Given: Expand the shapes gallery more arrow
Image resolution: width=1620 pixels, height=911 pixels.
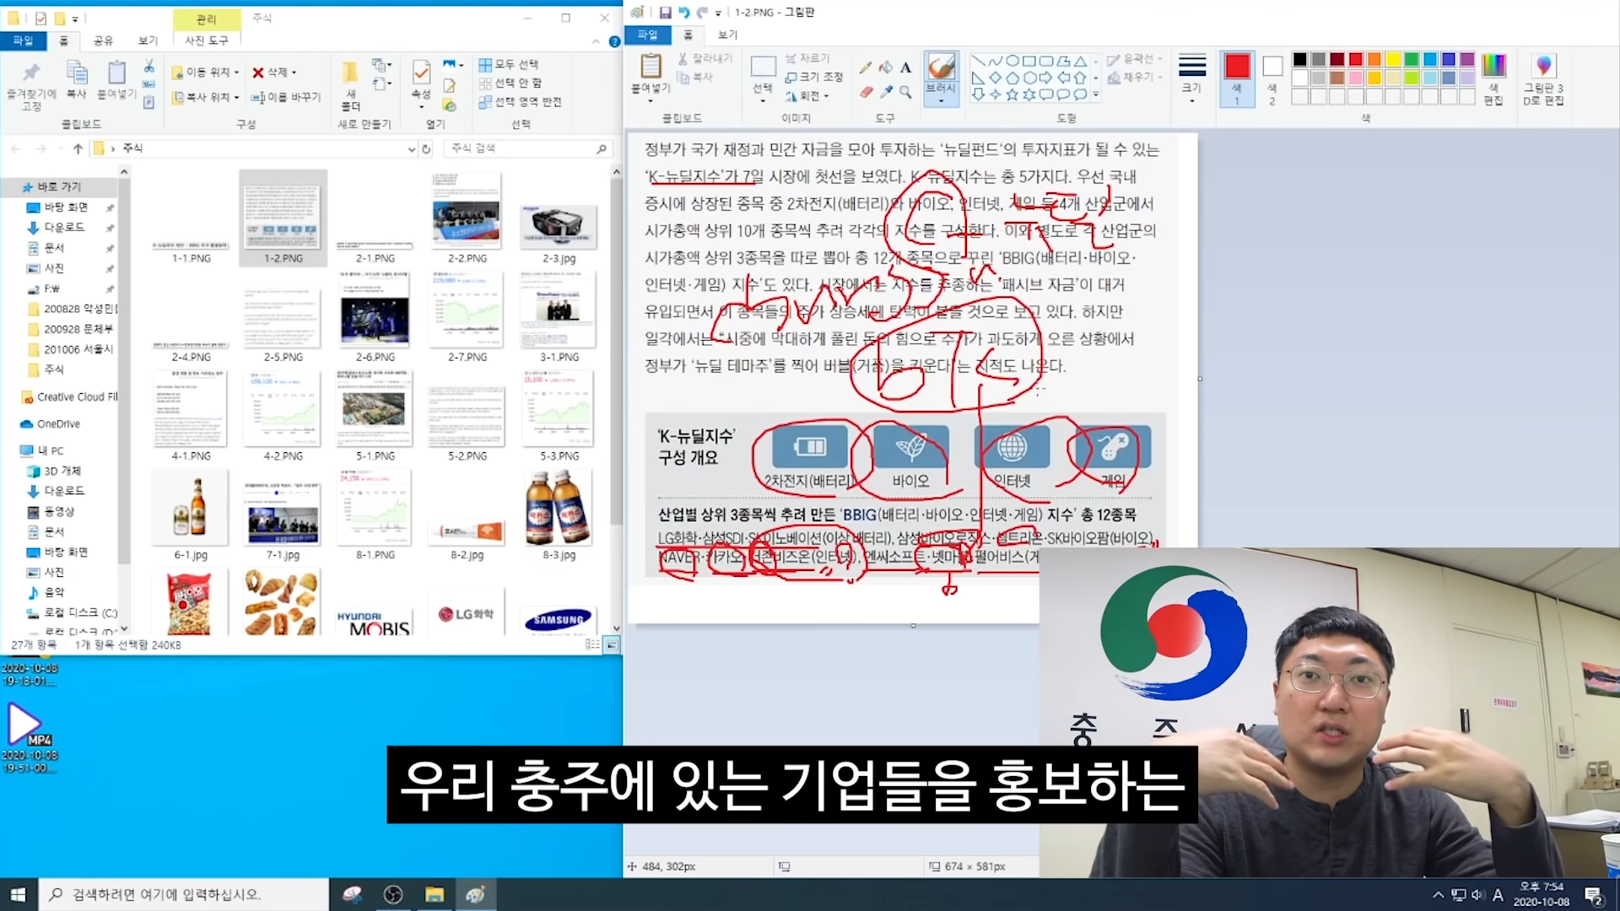Looking at the screenshot, I should point(1096,94).
